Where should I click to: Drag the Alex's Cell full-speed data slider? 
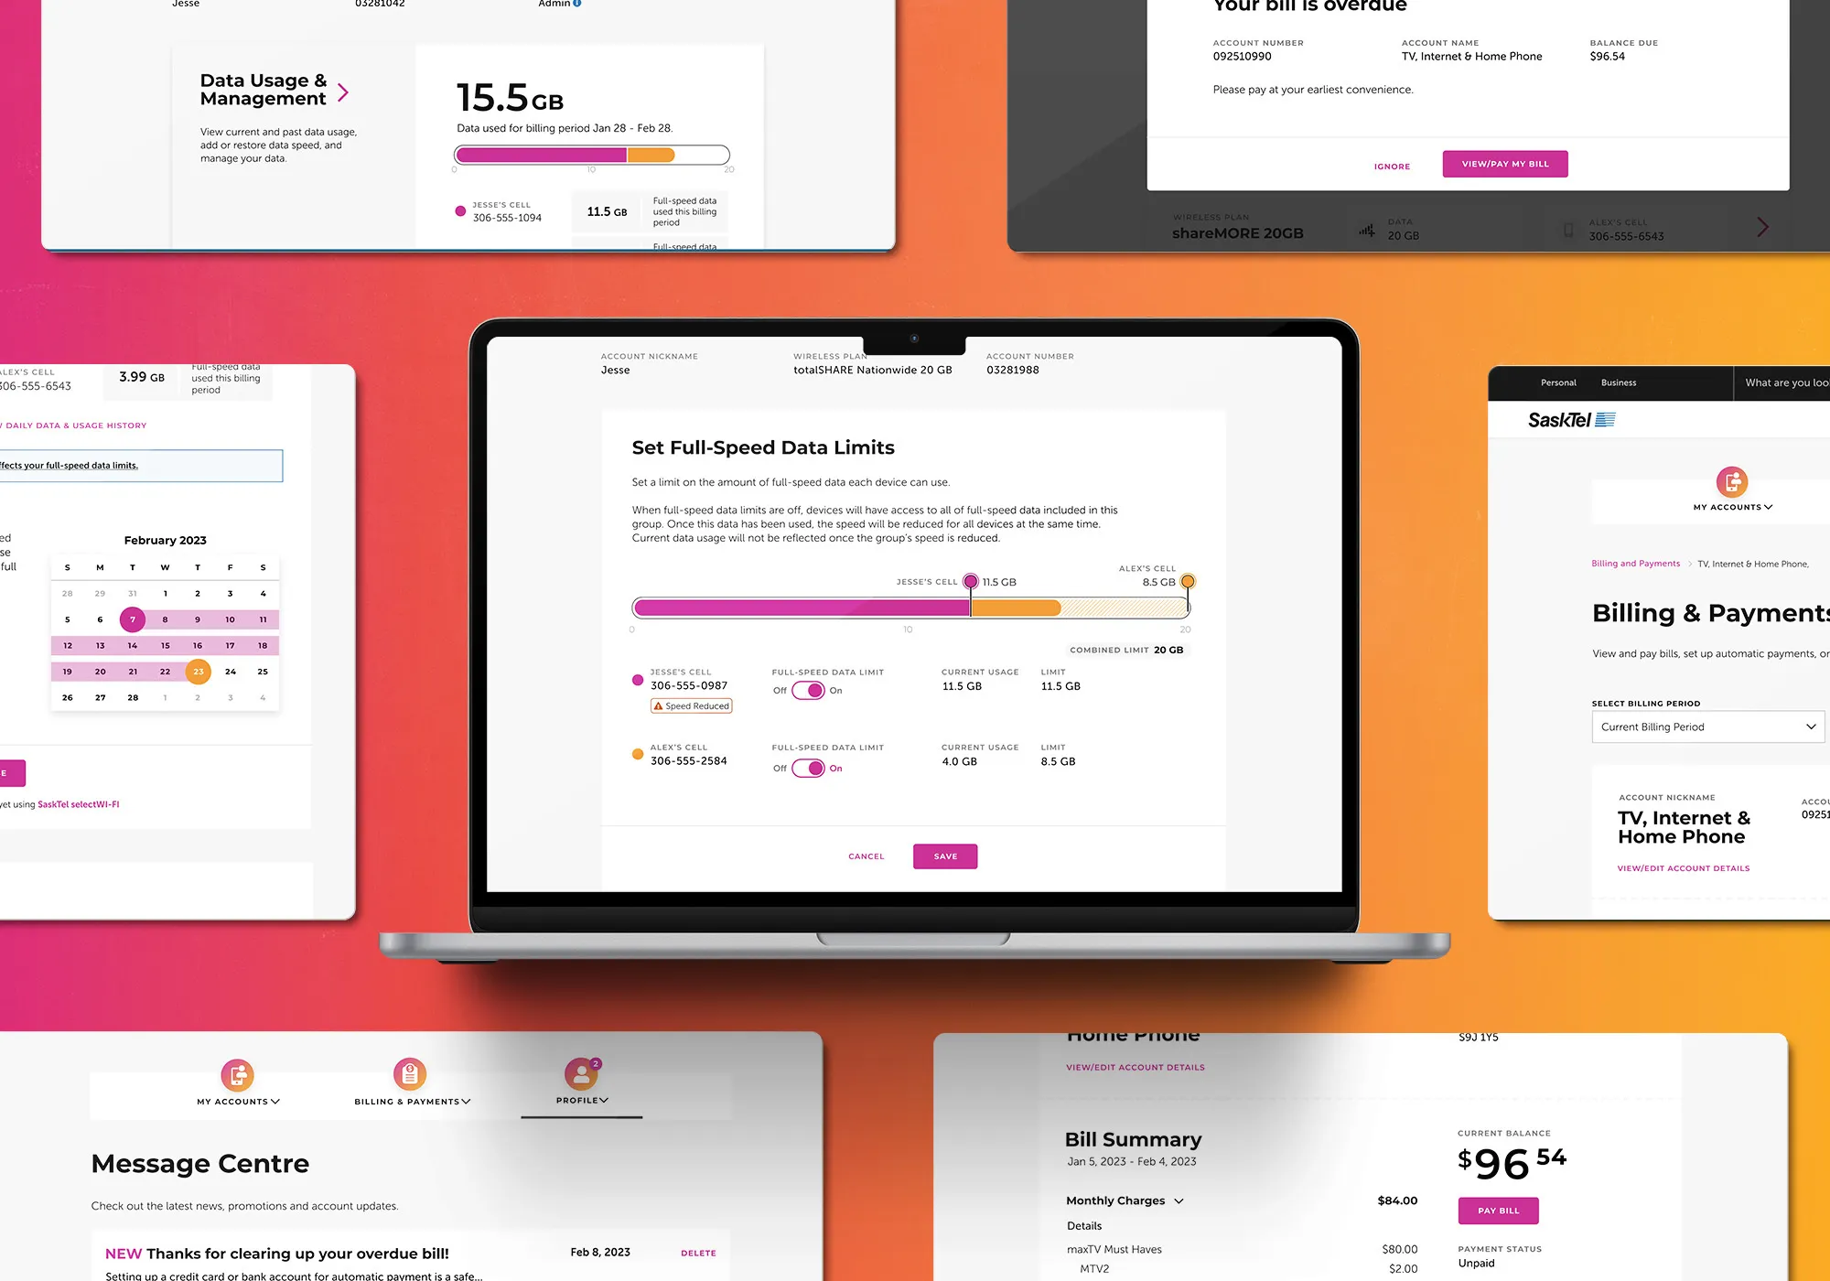point(1188,583)
